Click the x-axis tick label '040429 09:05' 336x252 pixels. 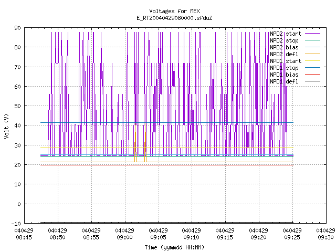159,234
